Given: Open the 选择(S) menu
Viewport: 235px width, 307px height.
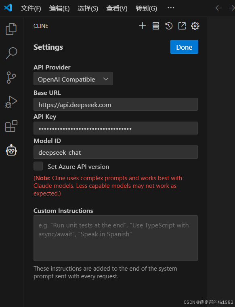Looking at the screenshot, I should [88, 8].
